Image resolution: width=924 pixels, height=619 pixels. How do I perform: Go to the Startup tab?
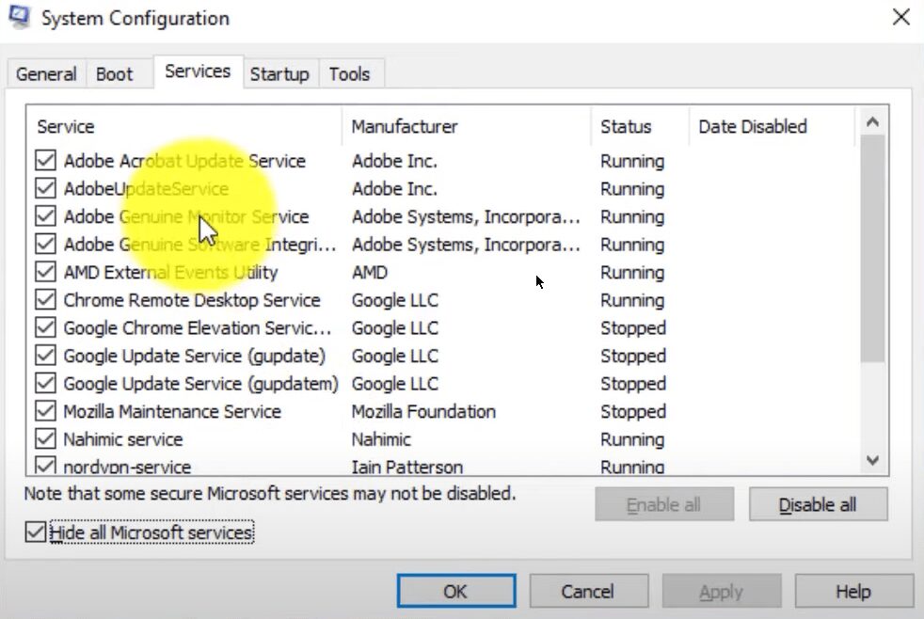click(279, 74)
